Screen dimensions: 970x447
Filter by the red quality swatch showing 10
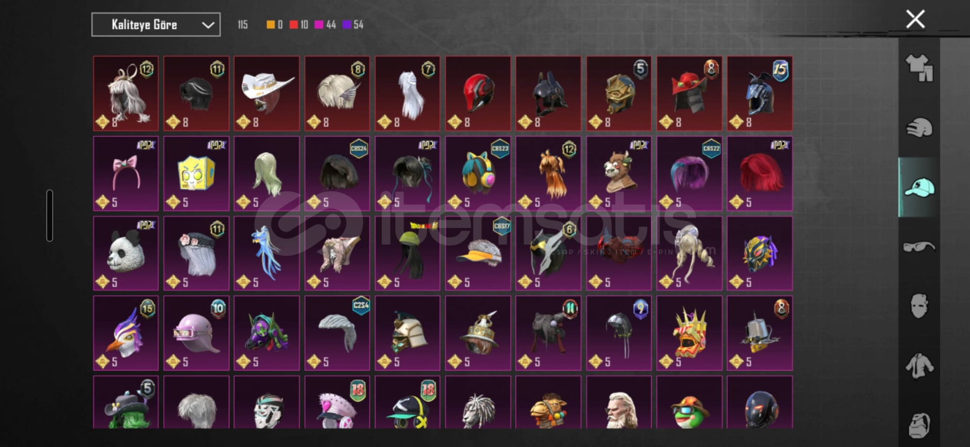pos(299,25)
